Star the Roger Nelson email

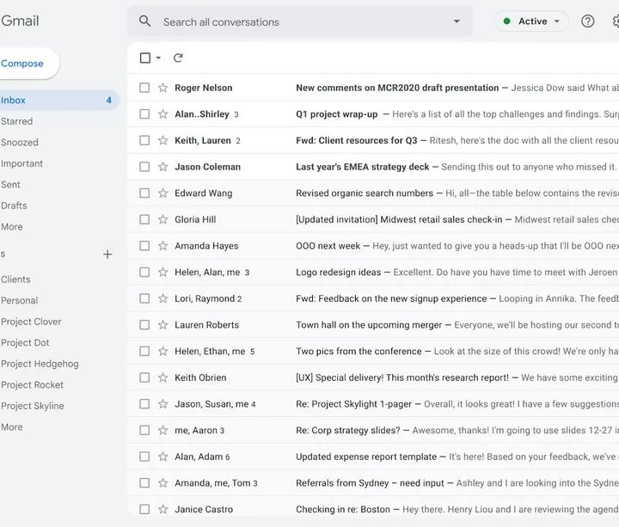[163, 88]
